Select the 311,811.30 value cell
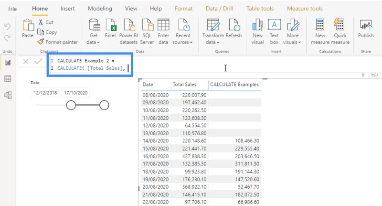 point(247,164)
